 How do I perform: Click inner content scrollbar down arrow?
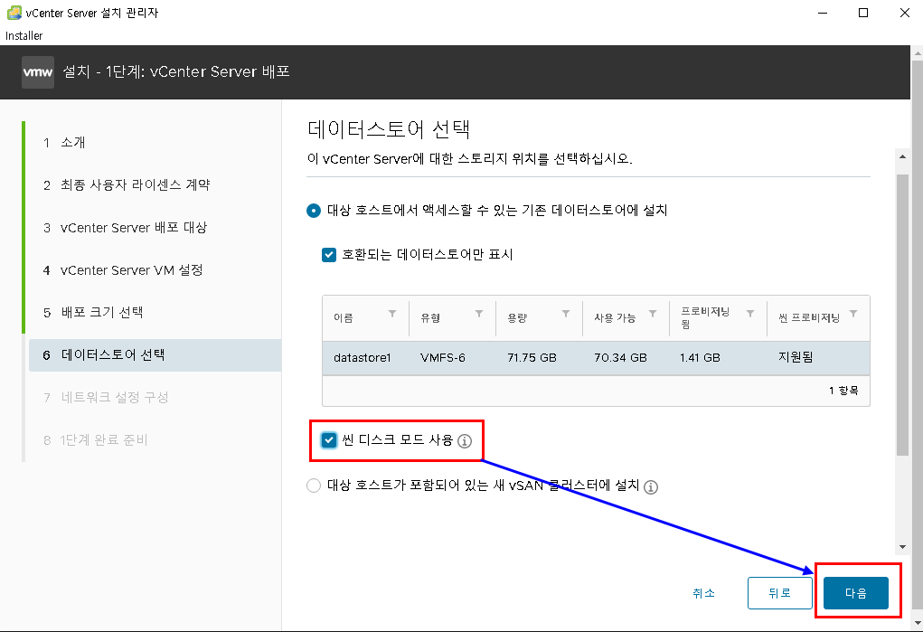tap(902, 547)
